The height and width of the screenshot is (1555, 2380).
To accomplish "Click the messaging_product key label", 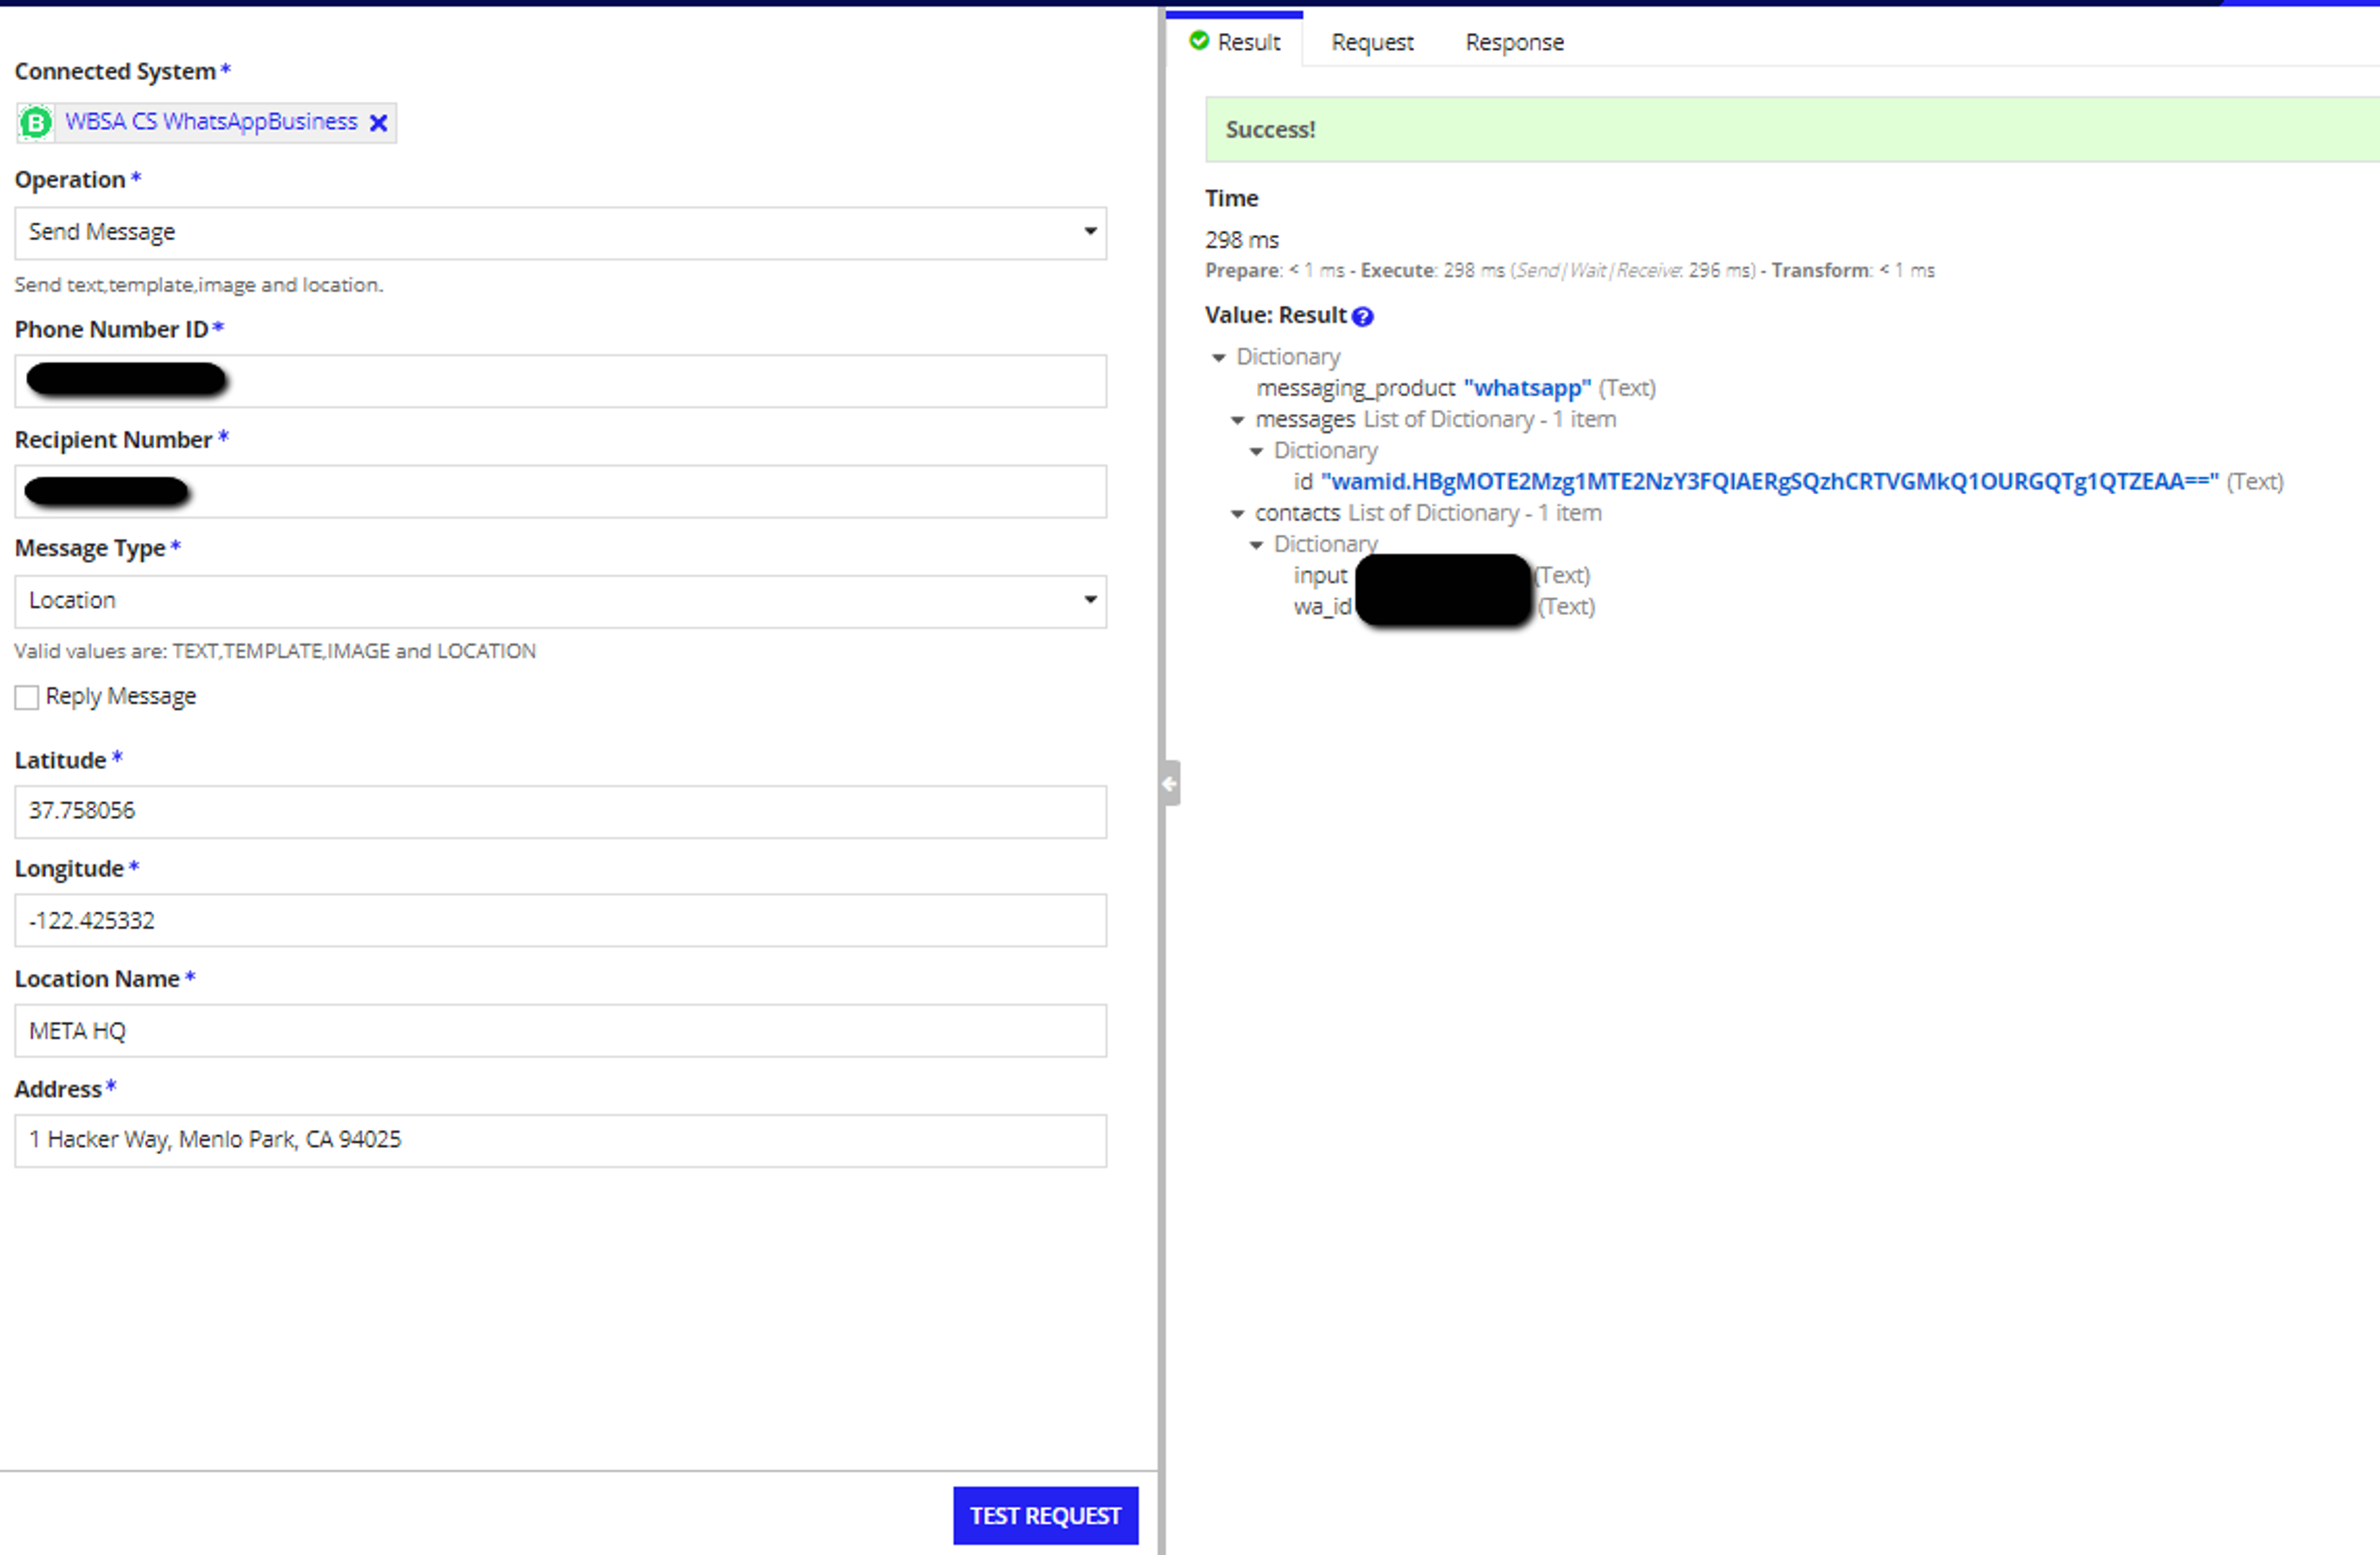I will pos(1355,389).
